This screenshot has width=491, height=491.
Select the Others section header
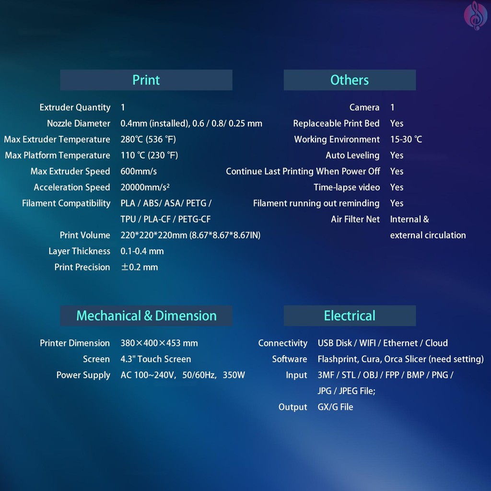350,80
